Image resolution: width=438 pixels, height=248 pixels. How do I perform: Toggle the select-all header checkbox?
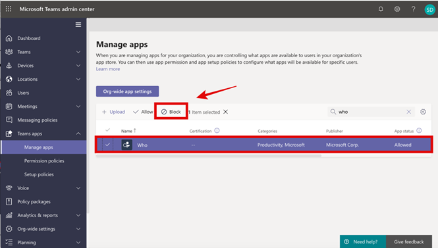pos(107,130)
